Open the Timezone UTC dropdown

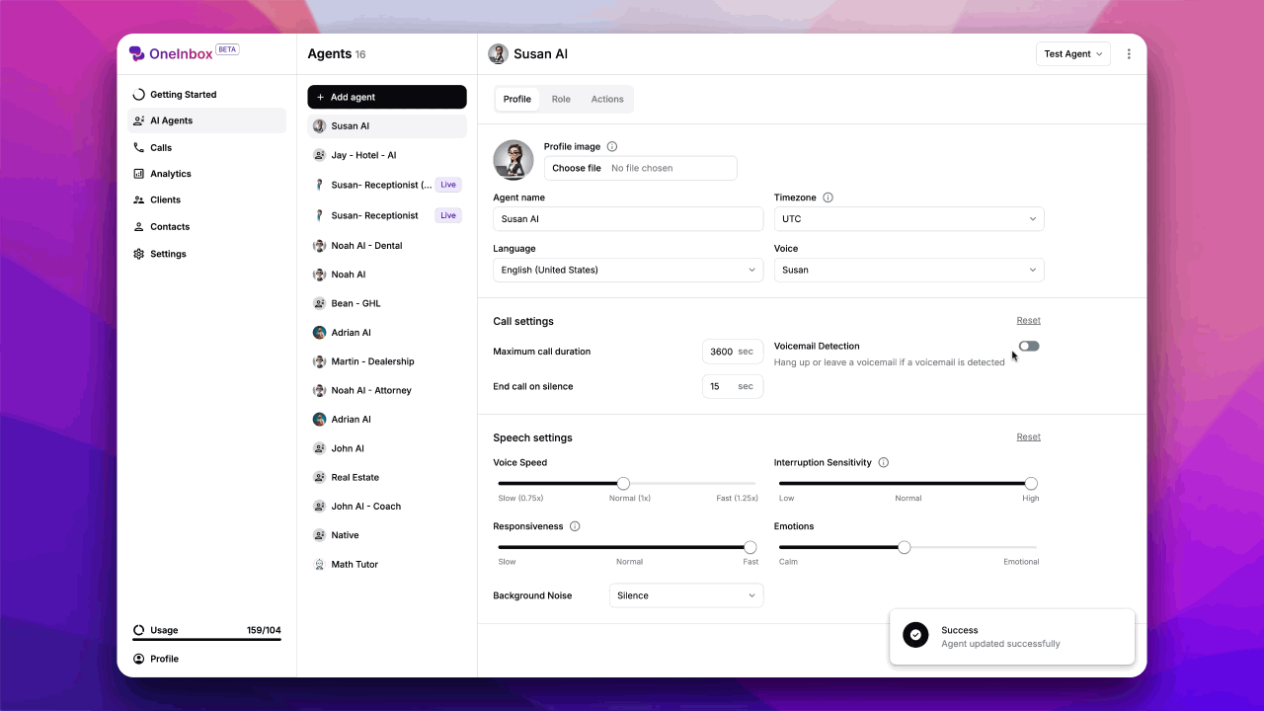tap(908, 219)
